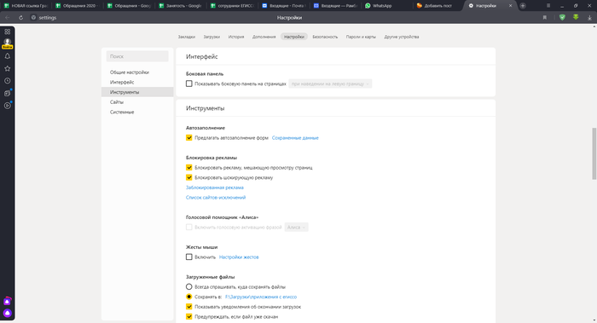
Task: Open Сохраненные данные link
Action: (295, 138)
